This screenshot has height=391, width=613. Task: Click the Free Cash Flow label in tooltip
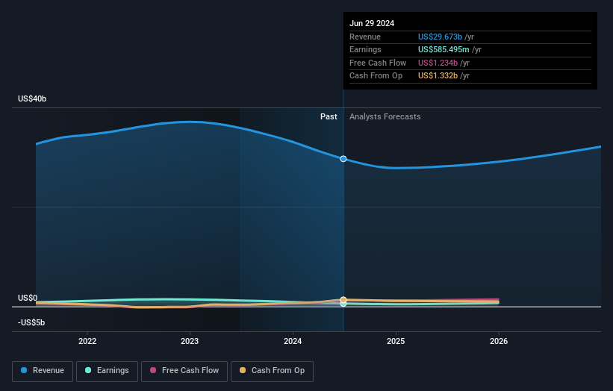tap(378, 63)
